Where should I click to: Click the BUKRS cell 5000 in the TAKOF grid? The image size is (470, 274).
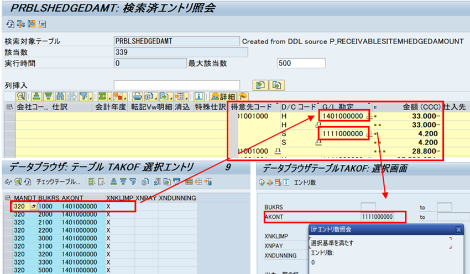coord(49,270)
